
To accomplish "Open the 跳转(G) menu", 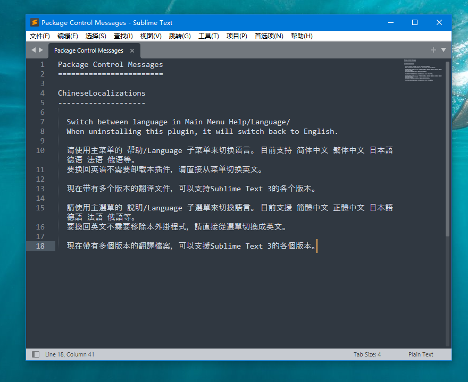I will point(180,36).
